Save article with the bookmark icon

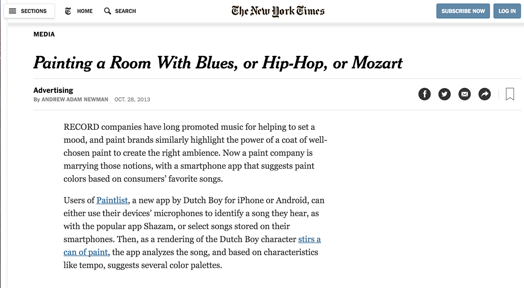pyautogui.click(x=510, y=94)
